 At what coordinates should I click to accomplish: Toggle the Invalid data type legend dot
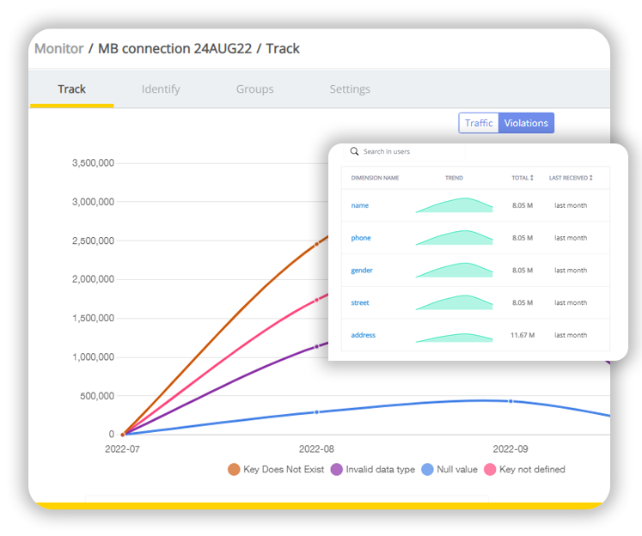pos(337,469)
